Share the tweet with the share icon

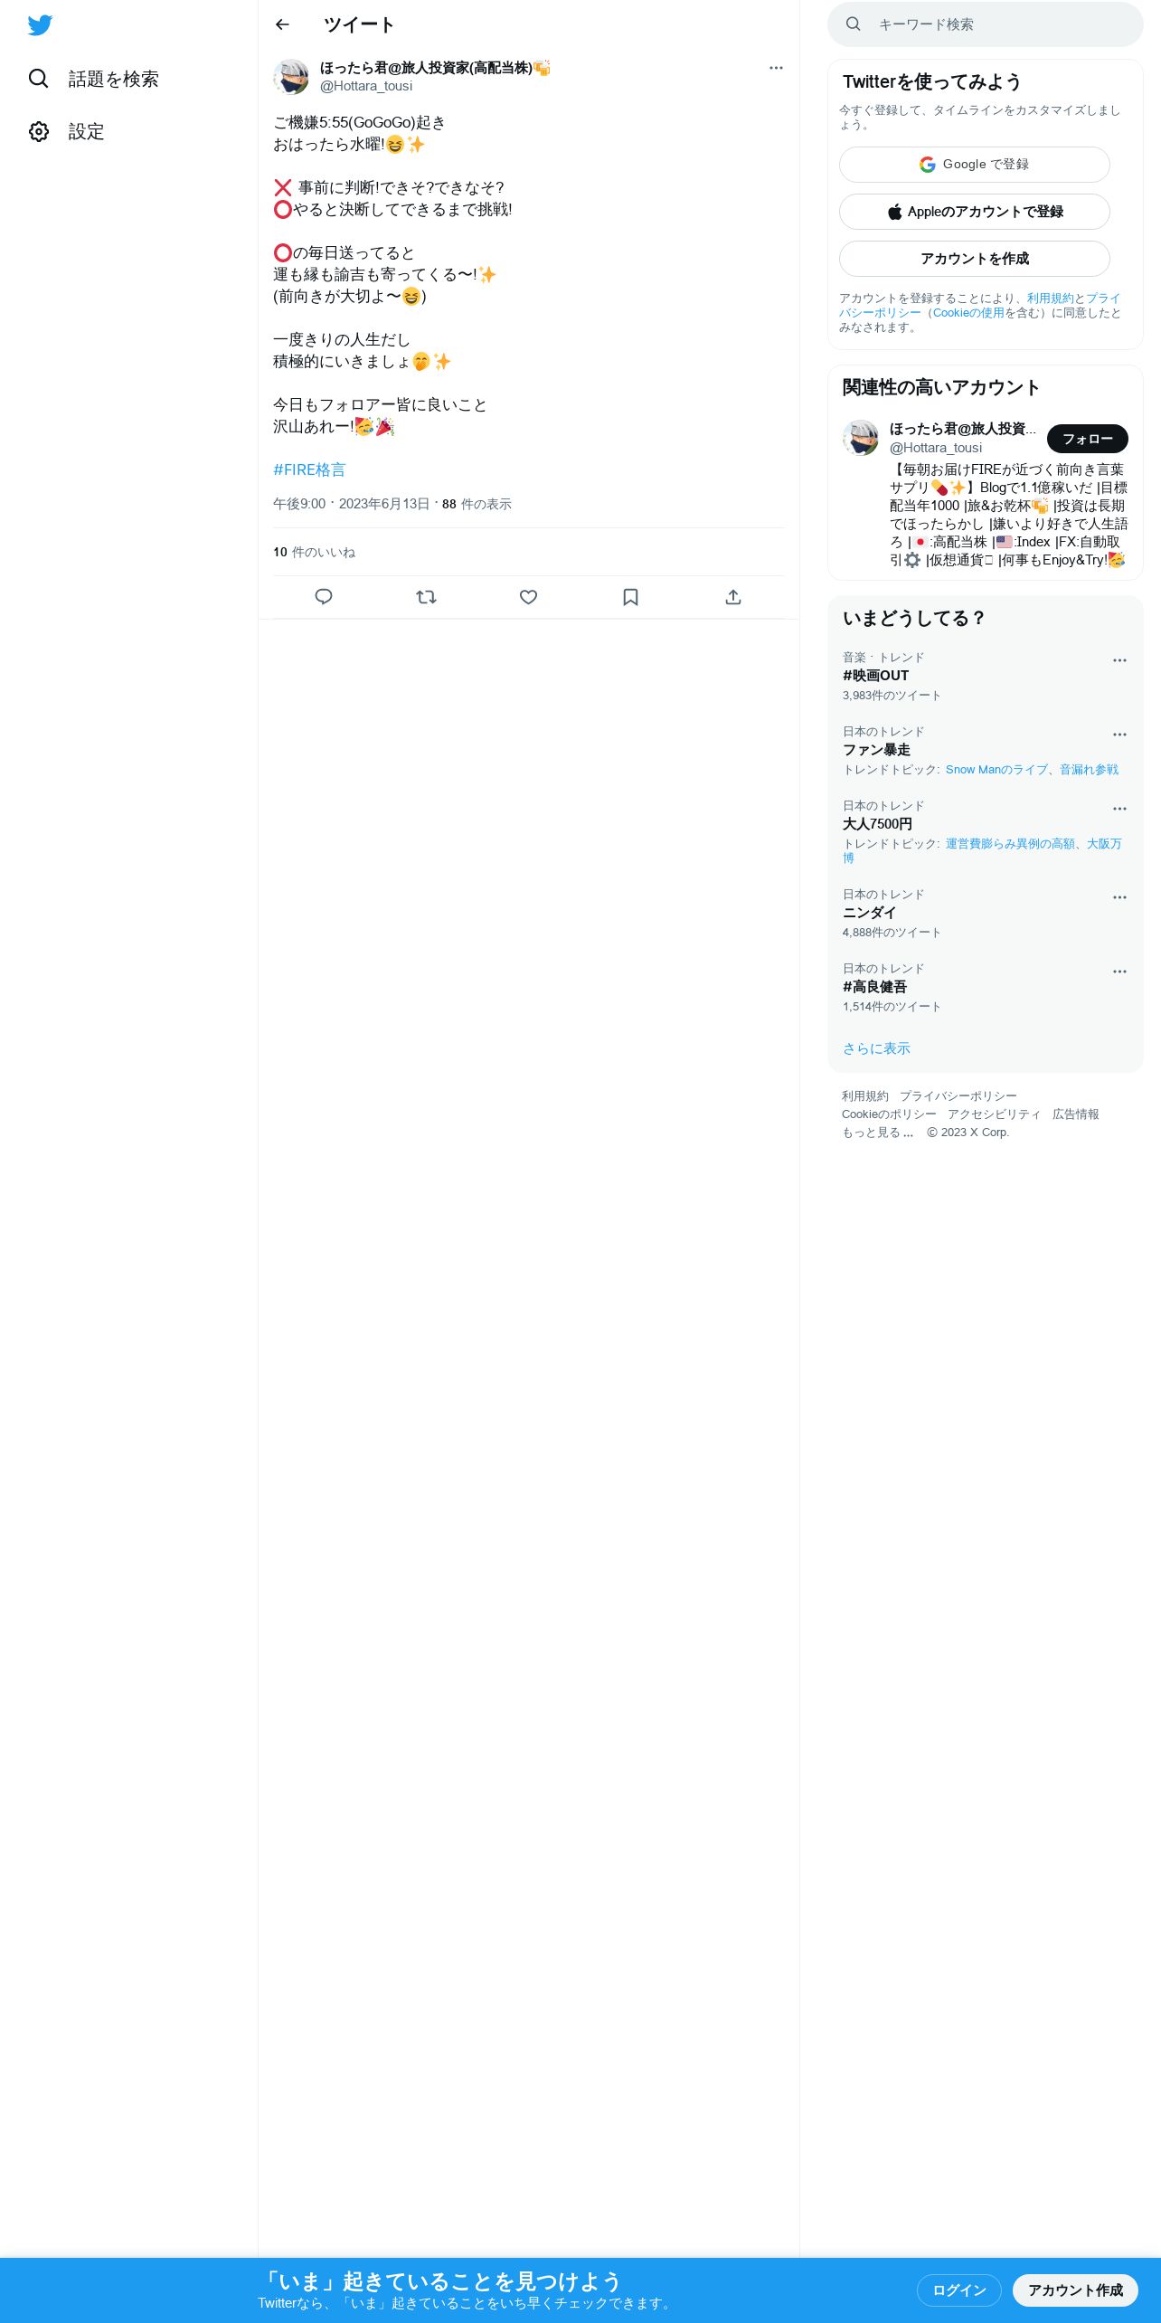[733, 597]
